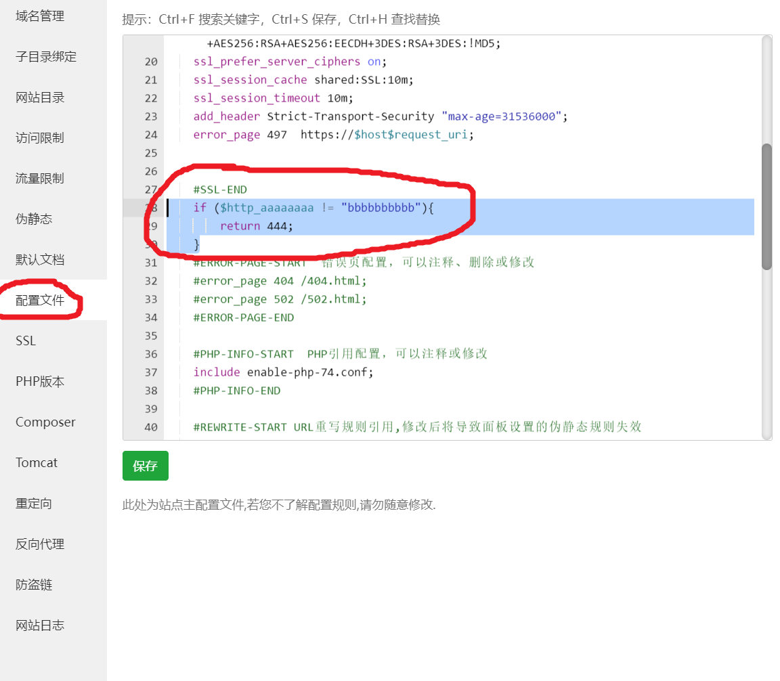
Task: Open Composer section
Action: click(45, 422)
